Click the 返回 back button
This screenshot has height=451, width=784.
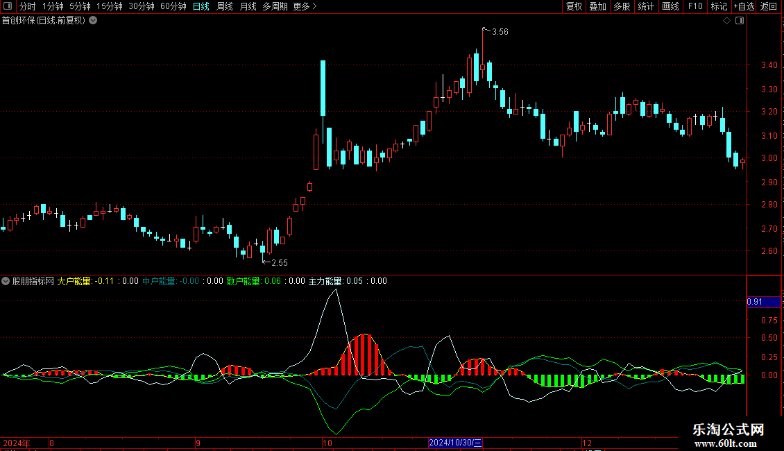769,6
